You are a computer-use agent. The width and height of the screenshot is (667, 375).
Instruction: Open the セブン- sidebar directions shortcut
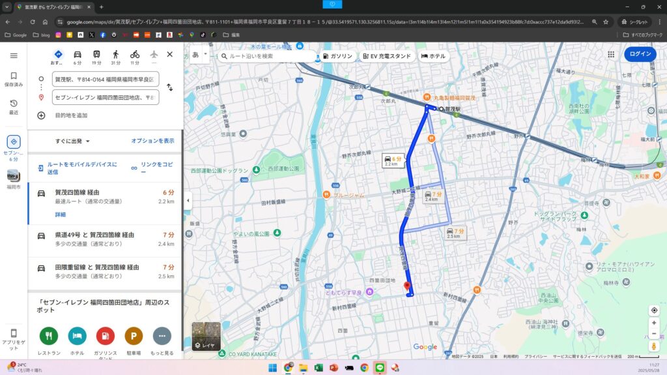coord(14,148)
